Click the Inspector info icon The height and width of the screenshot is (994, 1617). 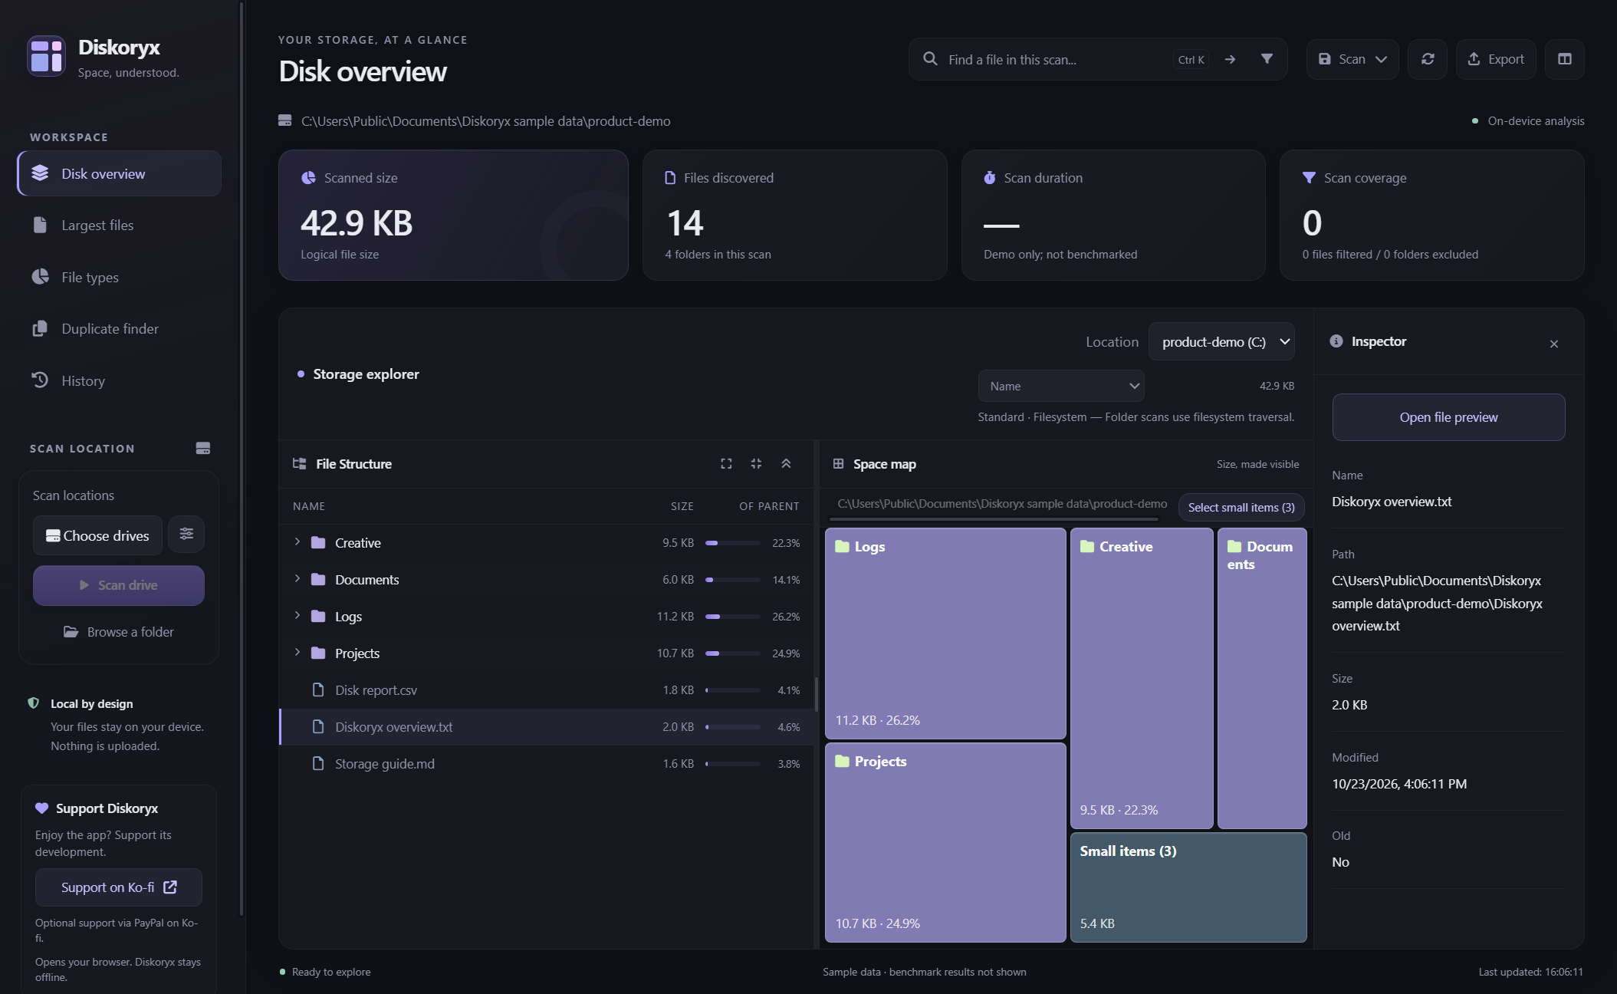point(1336,341)
